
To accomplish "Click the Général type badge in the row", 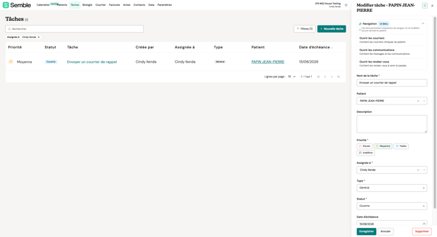I will click(220, 61).
